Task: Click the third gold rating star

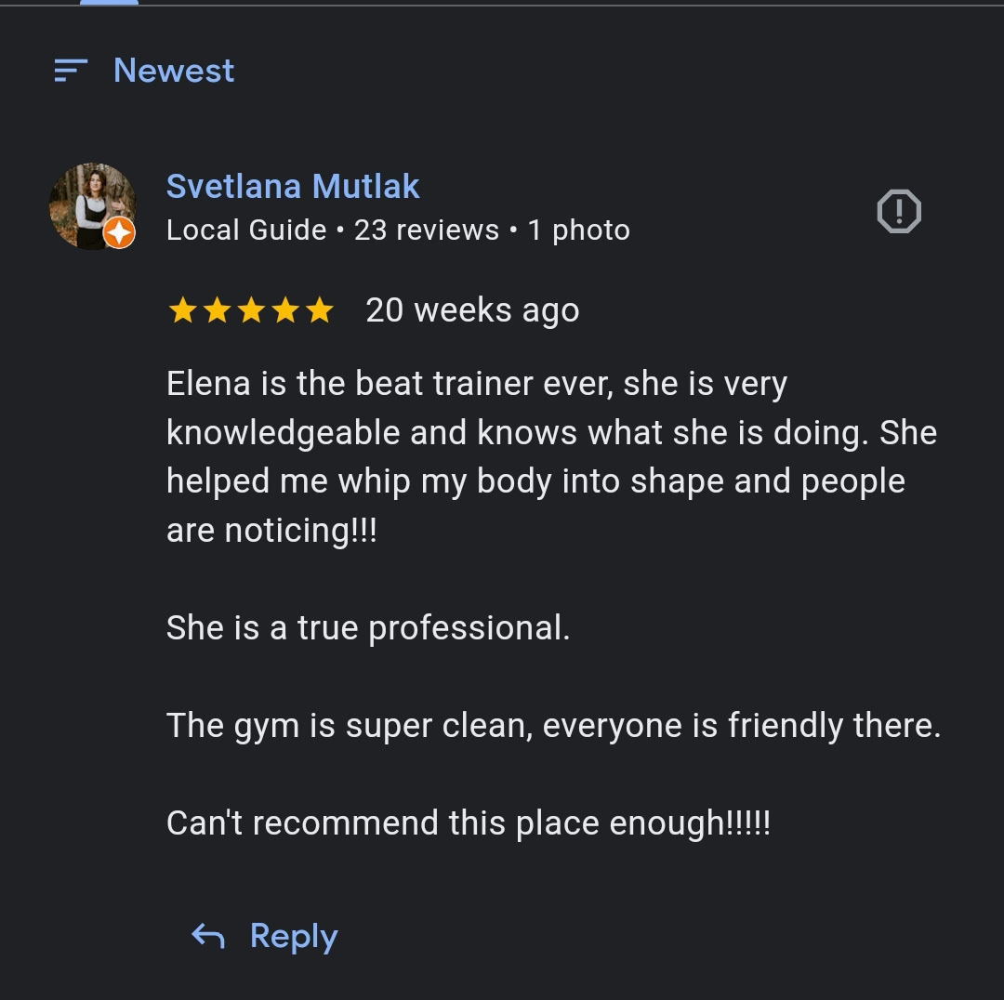Action: [x=251, y=310]
